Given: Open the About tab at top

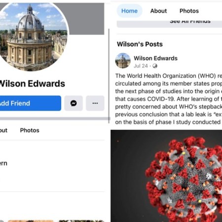Looking at the screenshot, I should [158, 11].
